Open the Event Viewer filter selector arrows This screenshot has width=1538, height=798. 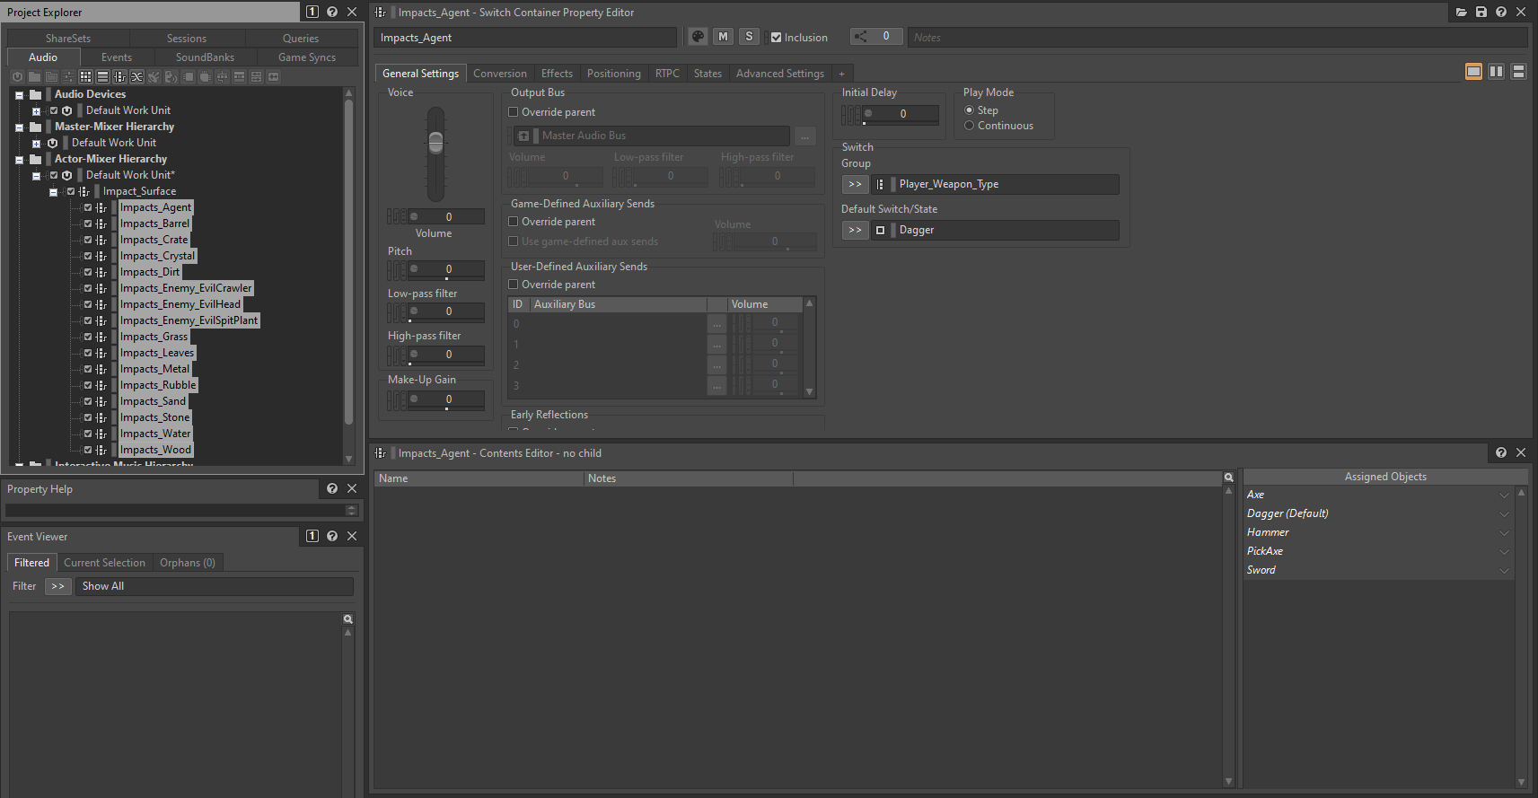57,586
